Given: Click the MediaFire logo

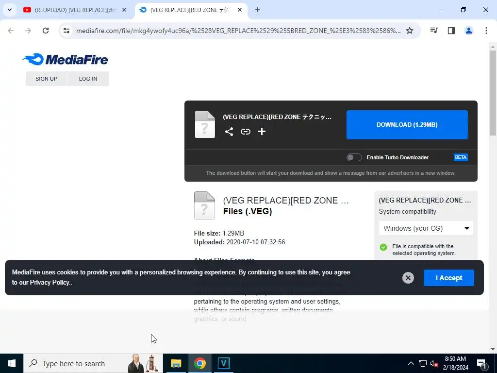Looking at the screenshot, I should click(65, 59).
